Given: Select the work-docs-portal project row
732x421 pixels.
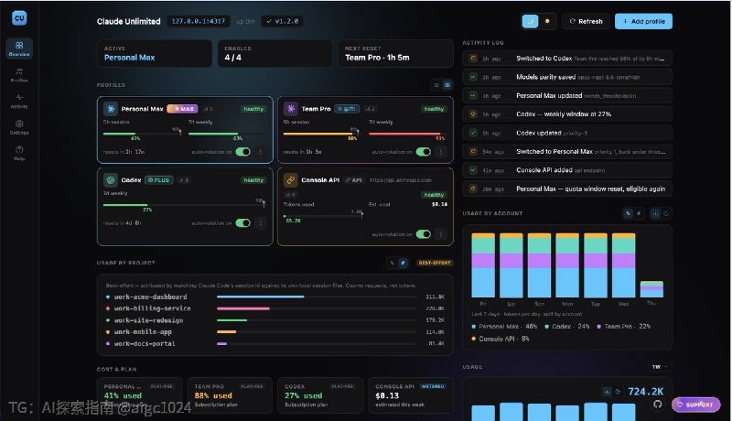Looking at the screenshot, I should pyautogui.click(x=275, y=343).
